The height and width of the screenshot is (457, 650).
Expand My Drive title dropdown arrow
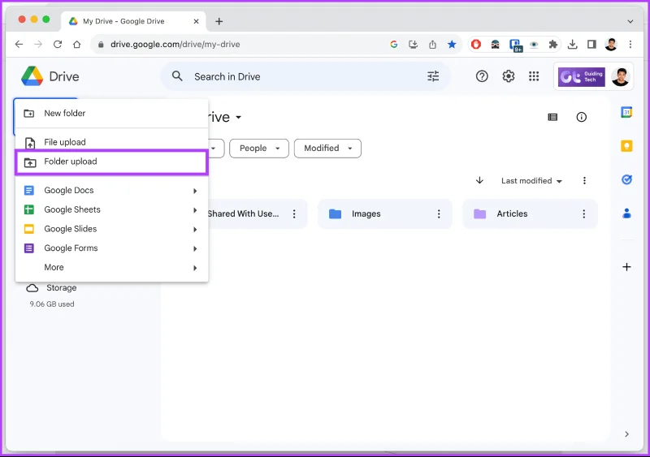click(238, 117)
